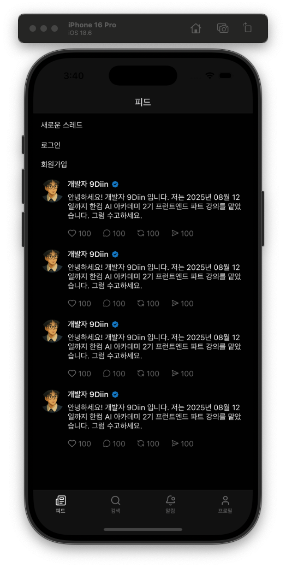286x568 pixels.
Task: Tap the repost icon on the third post
Action: click(x=141, y=374)
